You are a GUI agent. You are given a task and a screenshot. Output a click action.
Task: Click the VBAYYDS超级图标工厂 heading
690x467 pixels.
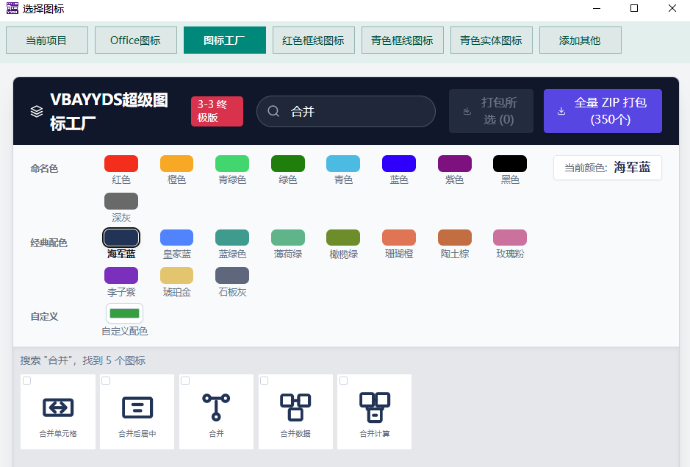(x=109, y=112)
